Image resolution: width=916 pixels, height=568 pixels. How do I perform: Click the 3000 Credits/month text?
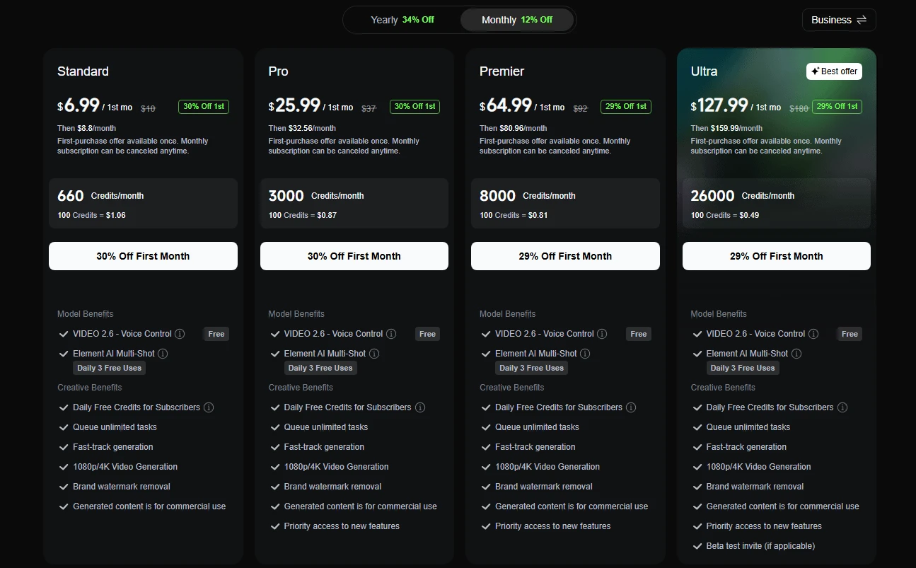click(x=316, y=196)
